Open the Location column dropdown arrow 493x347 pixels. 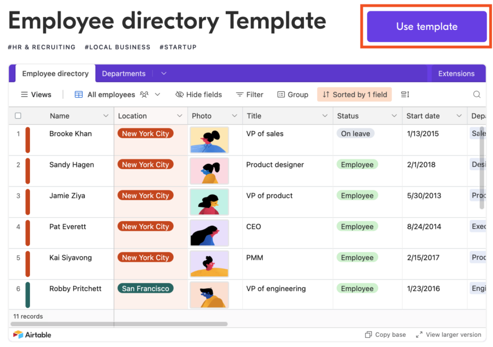[x=180, y=116]
